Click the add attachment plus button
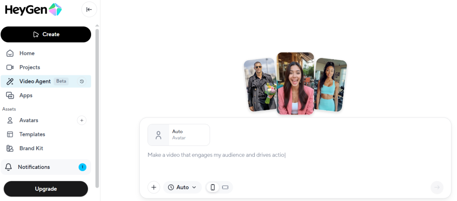The width and height of the screenshot is (457, 201). 154,187
